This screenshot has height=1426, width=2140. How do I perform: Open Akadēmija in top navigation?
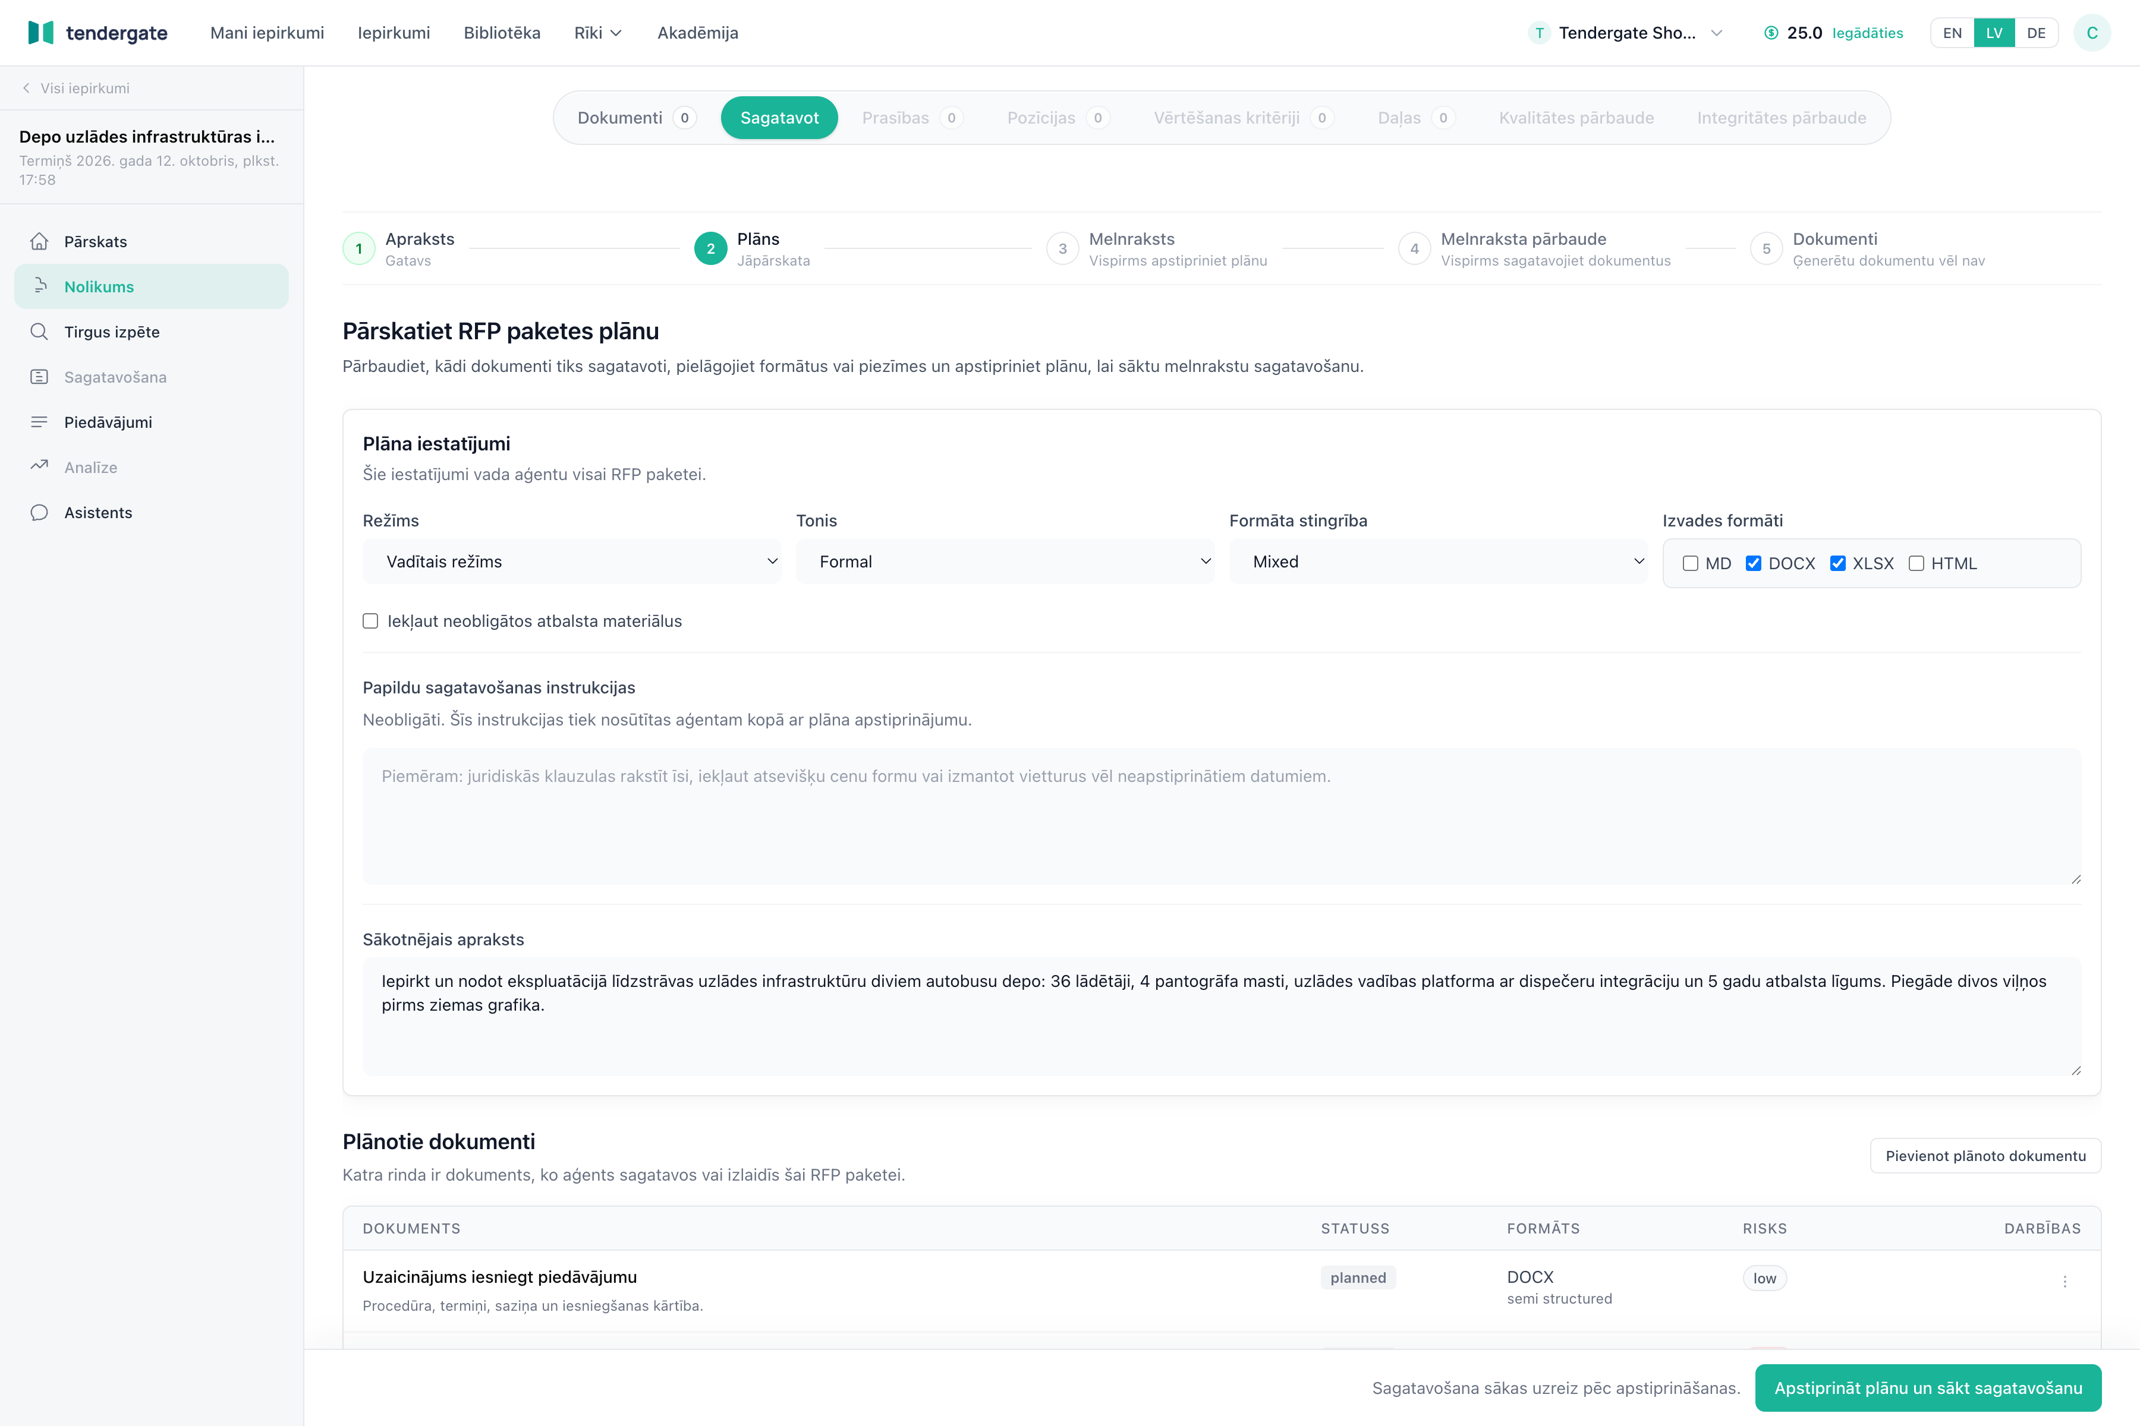tap(698, 33)
